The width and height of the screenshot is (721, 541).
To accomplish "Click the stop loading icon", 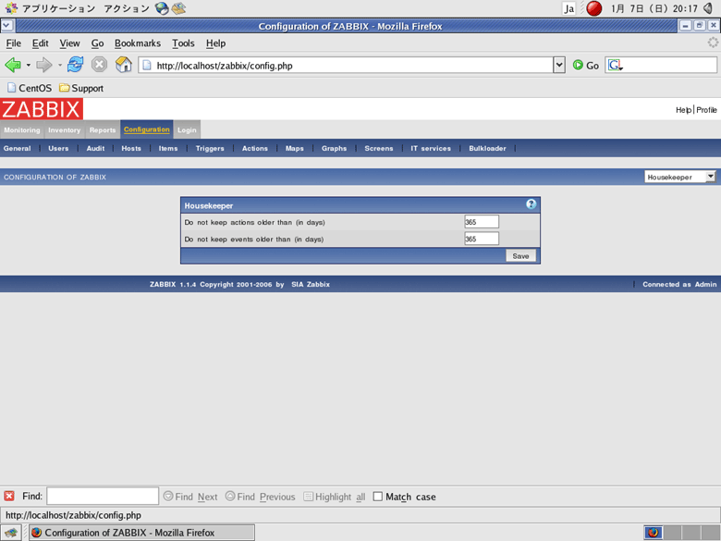I will click(99, 65).
